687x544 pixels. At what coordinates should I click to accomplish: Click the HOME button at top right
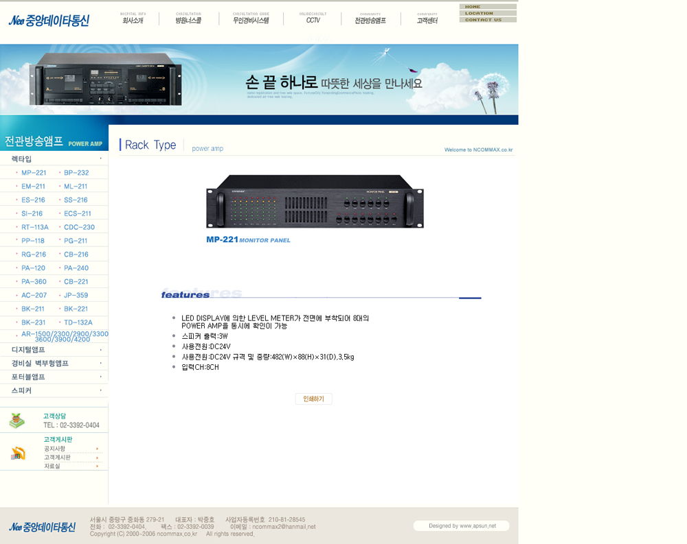pos(487,7)
